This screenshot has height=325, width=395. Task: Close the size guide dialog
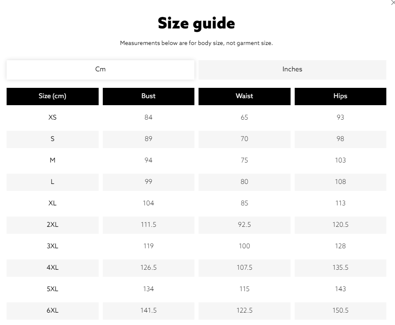tap(393, 2)
